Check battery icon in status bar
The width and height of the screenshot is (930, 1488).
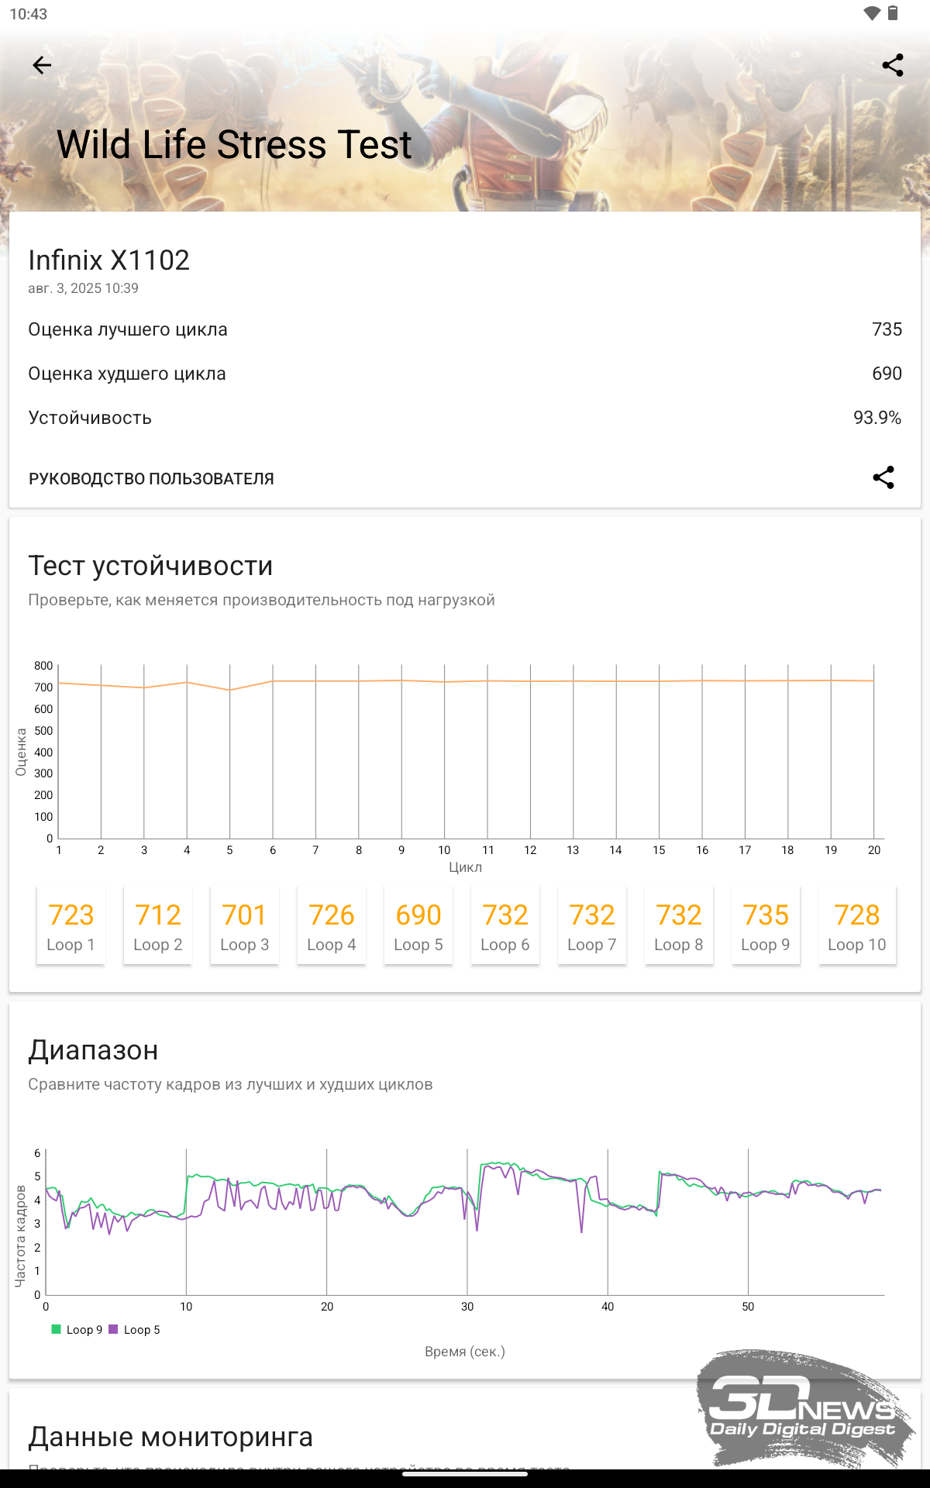pos(893,13)
